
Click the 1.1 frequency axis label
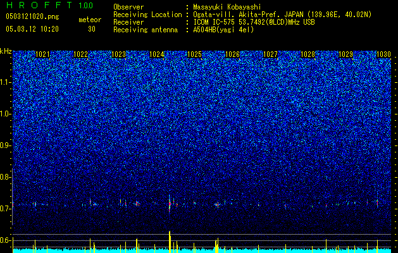click(5, 82)
